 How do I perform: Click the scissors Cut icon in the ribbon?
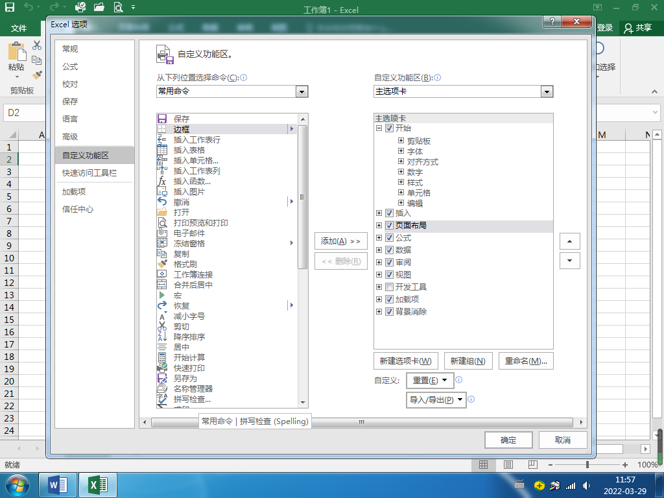click(x=37, y=45)
